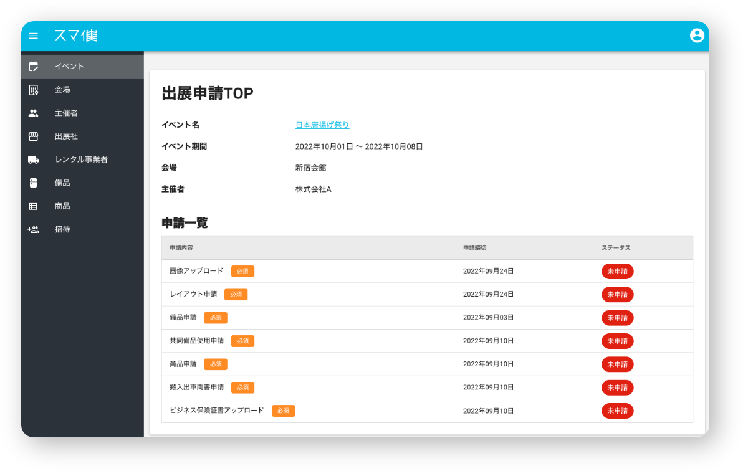Open the 搬入出車両書申請 row
The width and height of the screenshot is (743, 471).
(196, 388)
